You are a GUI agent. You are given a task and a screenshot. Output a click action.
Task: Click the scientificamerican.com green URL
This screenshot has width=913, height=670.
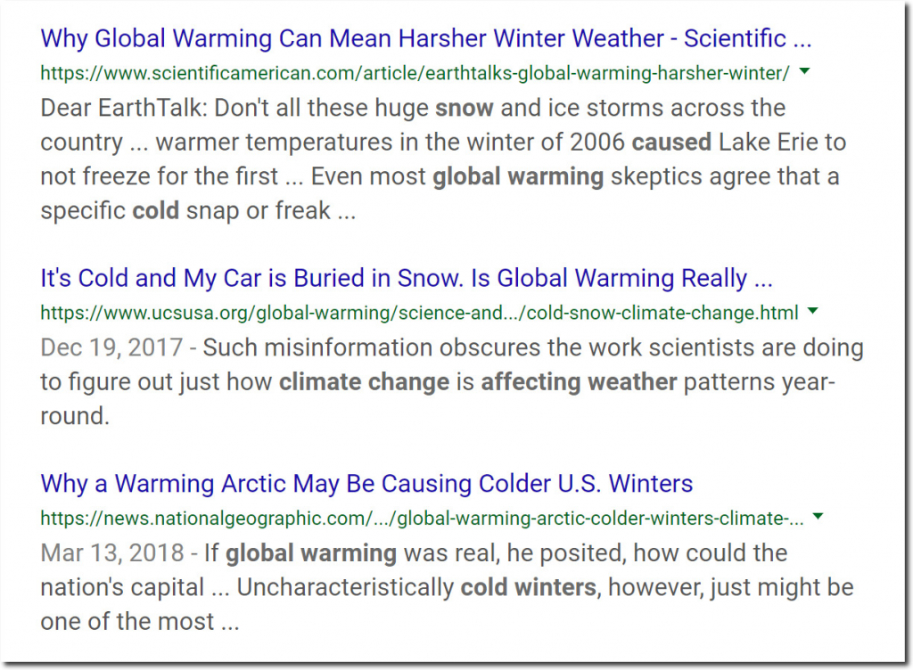(x=415, y=73)
